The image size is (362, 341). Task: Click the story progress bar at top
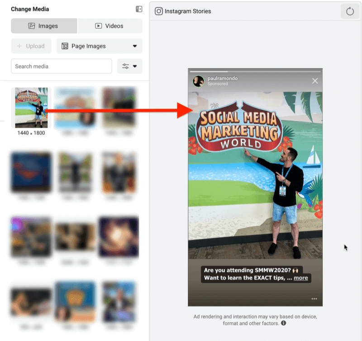pyautogui.click(x=255, y=71)
